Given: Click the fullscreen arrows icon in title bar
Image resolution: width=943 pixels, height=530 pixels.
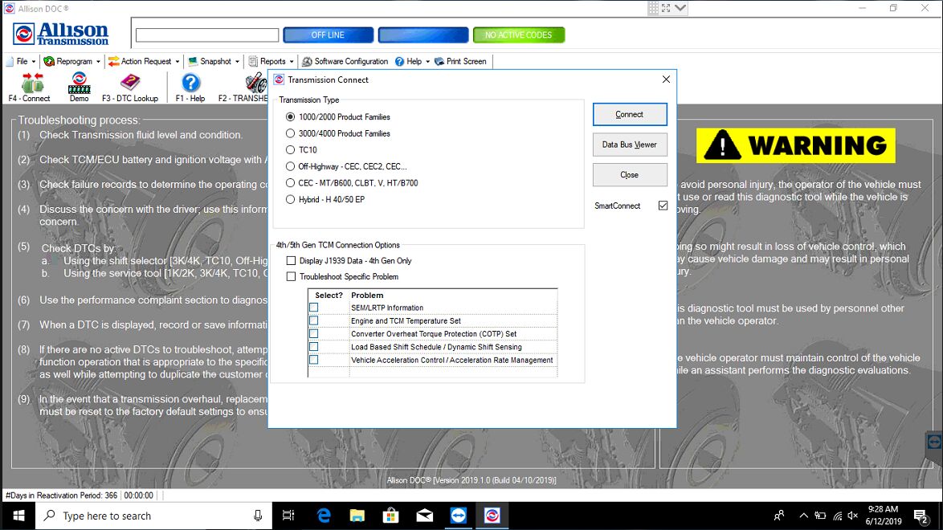Looking at the screenshot, I should tap(666, 8).
